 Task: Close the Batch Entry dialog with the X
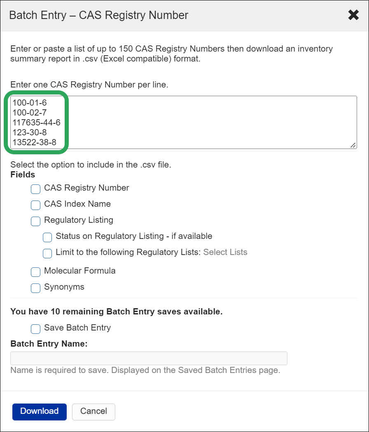point(353,15)
